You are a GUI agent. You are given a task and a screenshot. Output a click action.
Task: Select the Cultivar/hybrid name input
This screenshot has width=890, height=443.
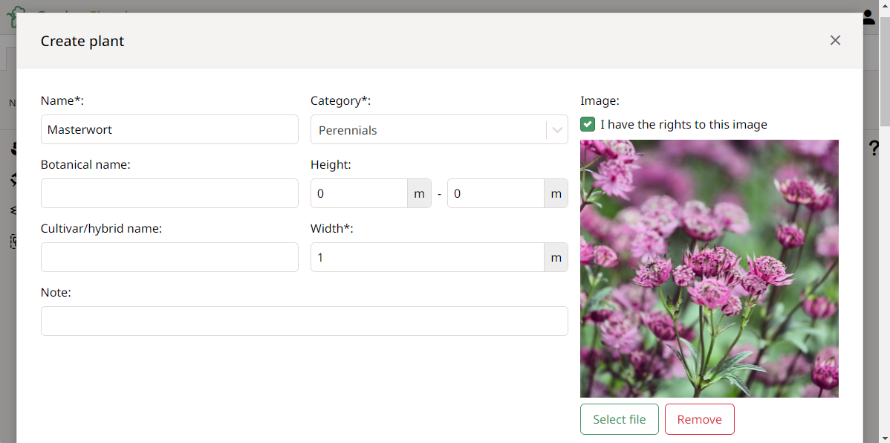coord(169,257)
